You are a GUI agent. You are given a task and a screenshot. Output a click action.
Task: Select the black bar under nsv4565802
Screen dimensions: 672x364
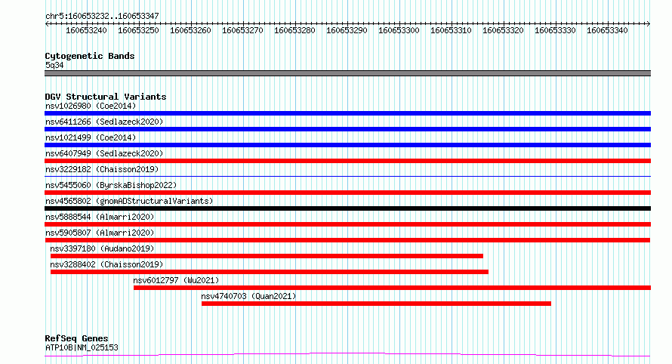347,208
